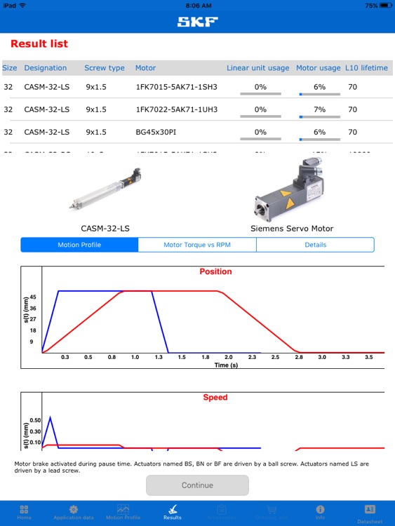Tap the Siemens Servo Motor caption
The width and height of the screenshot is (395, 526).
click(292, 229)
